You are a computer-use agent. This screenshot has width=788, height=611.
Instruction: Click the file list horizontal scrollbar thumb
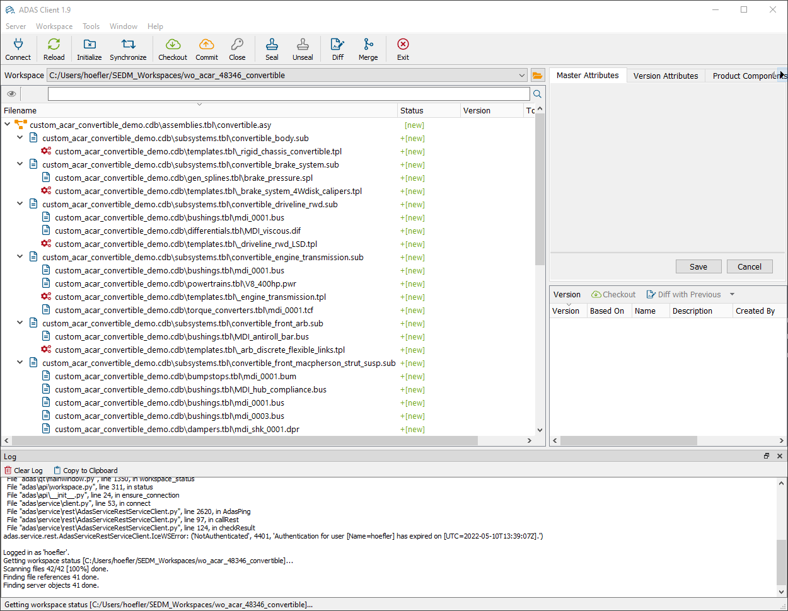tap(244, 440)
